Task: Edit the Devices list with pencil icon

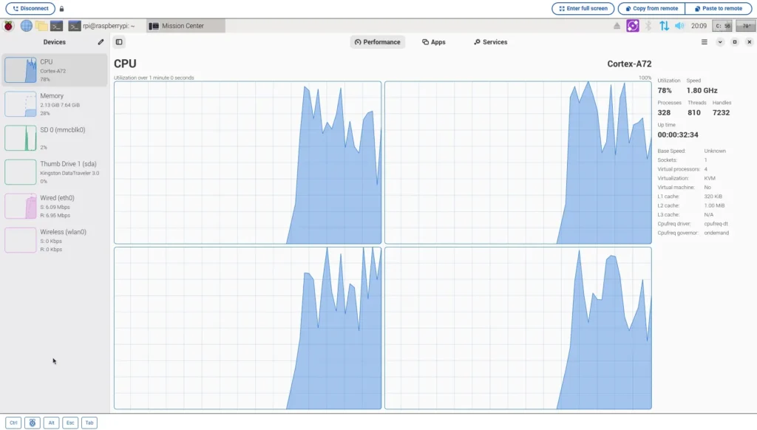Action: click(101, 42)
